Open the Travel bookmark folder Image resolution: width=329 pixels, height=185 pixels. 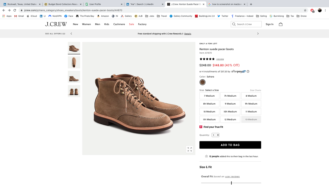coord(162,16)
